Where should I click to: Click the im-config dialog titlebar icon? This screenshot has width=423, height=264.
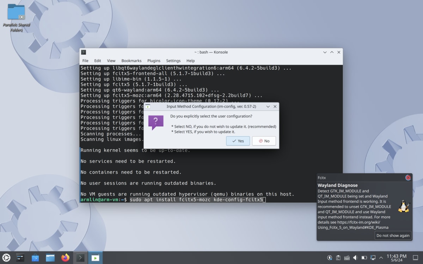[148, 106]
